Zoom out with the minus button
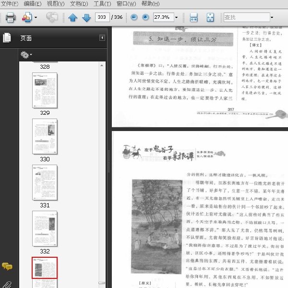 [x=134, y=17]
